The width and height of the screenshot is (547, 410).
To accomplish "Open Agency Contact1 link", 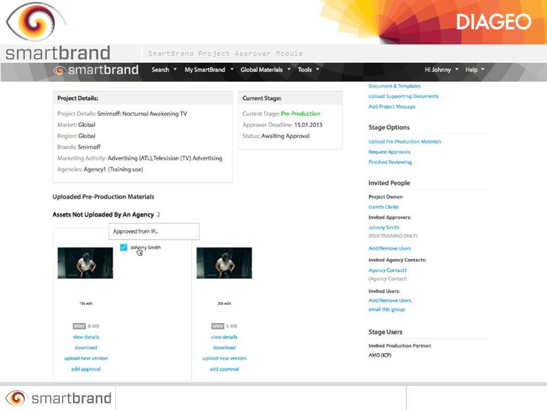I will pyautogui.click(x=387, y=270).
